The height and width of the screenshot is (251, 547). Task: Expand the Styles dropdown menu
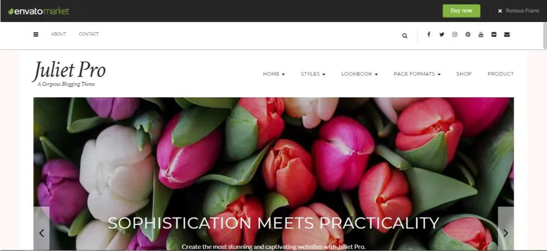(x=313, y=74)
